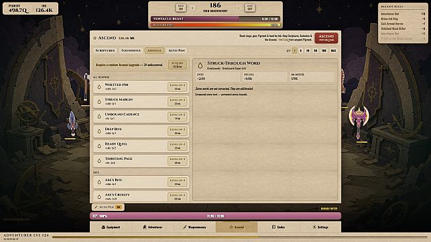The image size is (431, 242).
Task: Click ink drop icon of Axe's Cruelty
Action: (99, 197)
